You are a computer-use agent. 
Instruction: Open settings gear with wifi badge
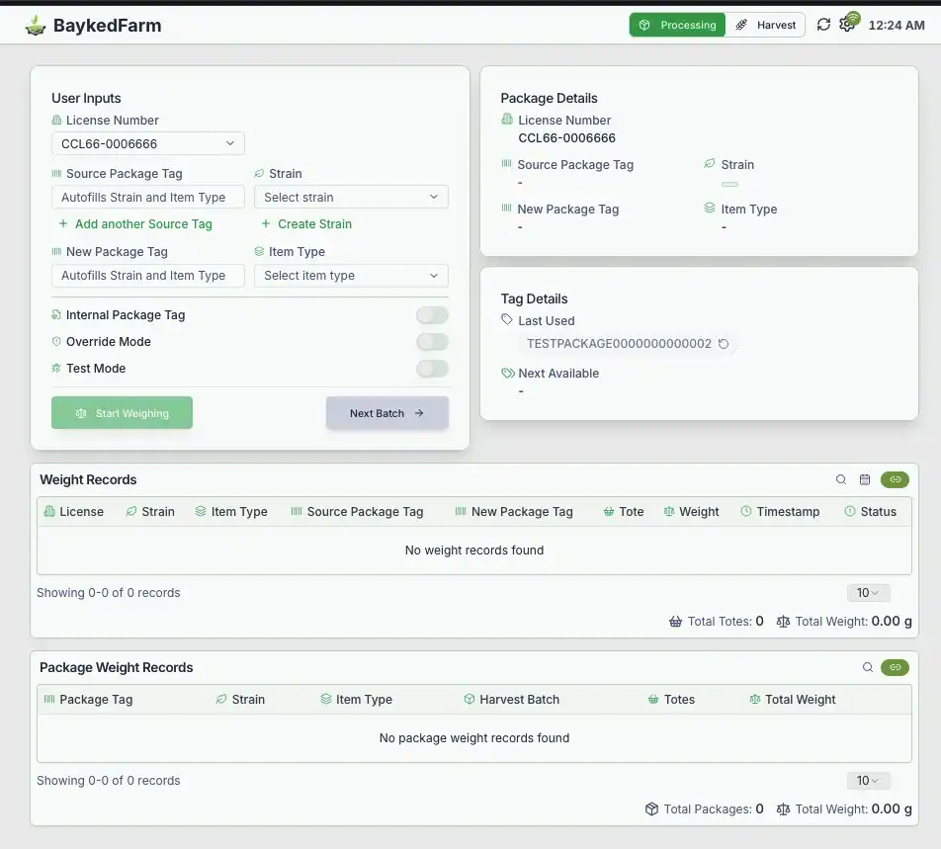click(x=848, y=24)
